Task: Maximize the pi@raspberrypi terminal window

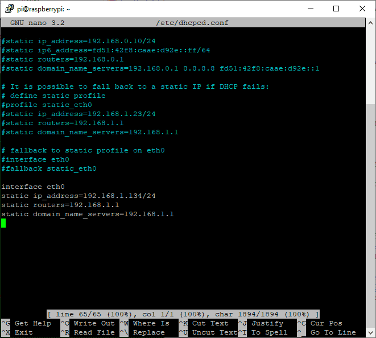Action: tap(336, 9)
